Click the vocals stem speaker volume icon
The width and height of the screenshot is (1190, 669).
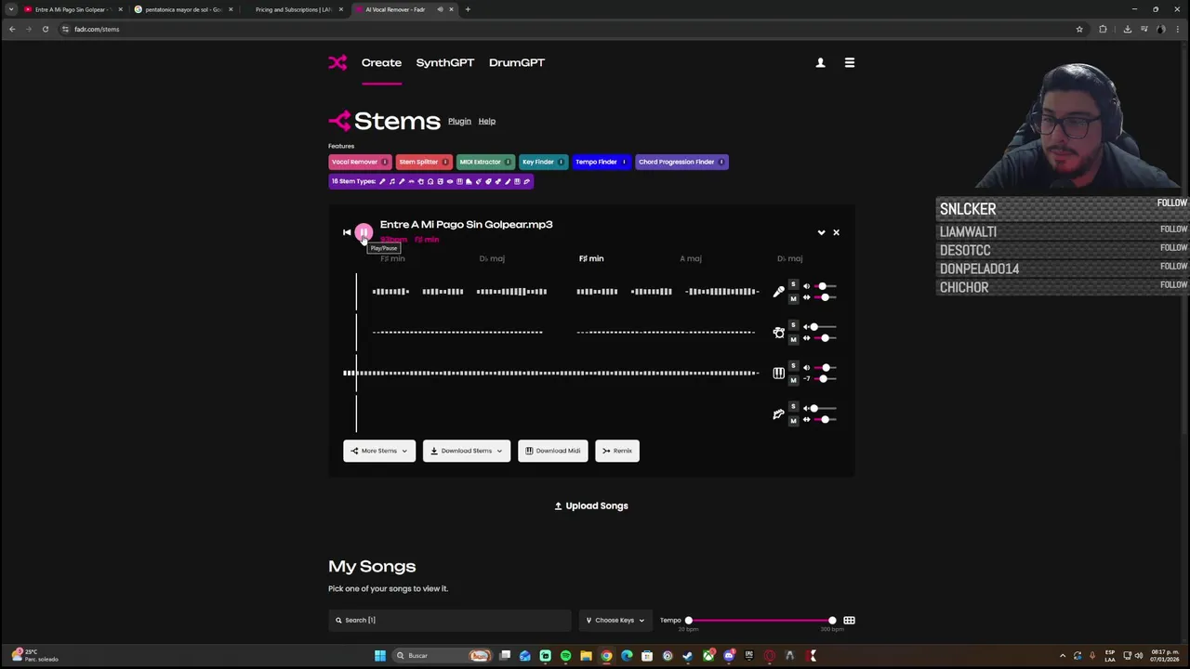(x=807, y=286)
